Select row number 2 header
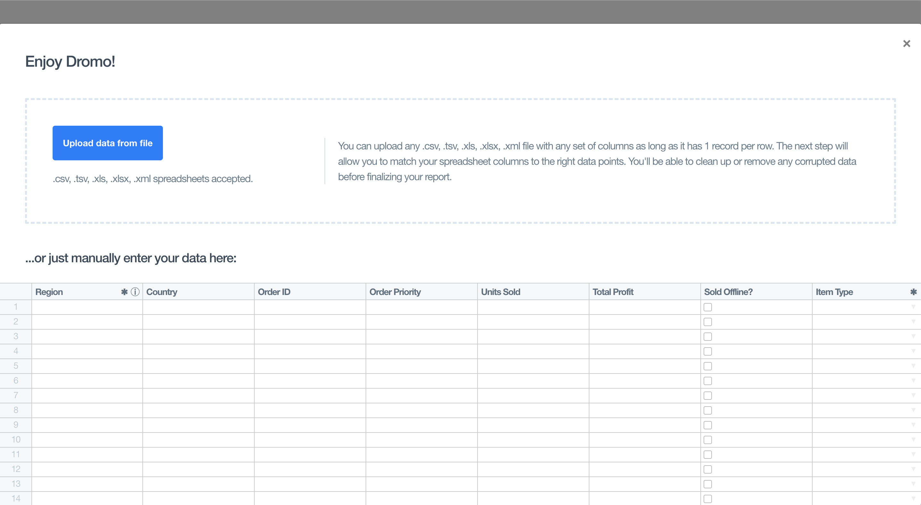 pyautogui.click(x=16, y=322)
